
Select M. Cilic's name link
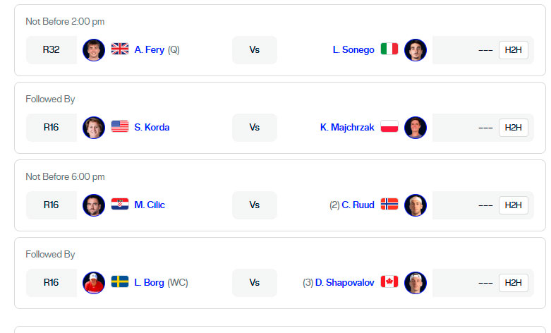coord(150,205)
